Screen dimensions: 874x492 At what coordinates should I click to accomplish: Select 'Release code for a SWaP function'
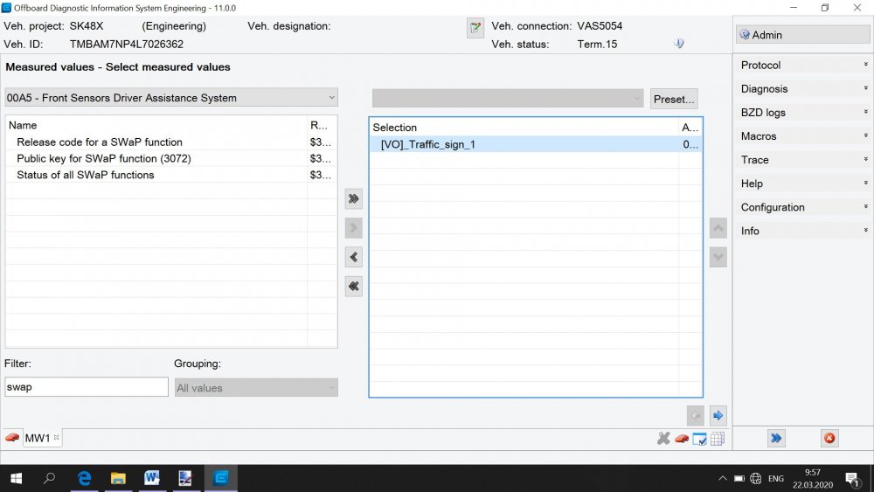171,142
